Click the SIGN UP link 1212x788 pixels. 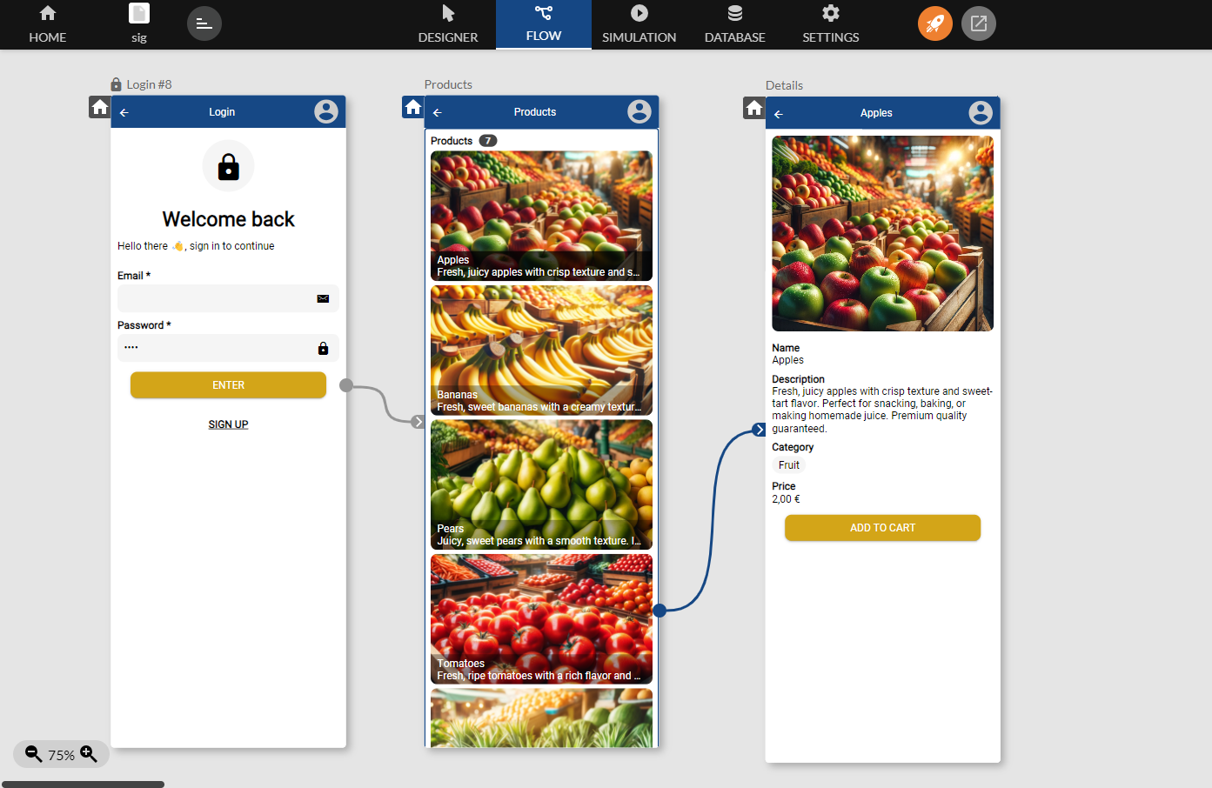[x=228, y=424]
